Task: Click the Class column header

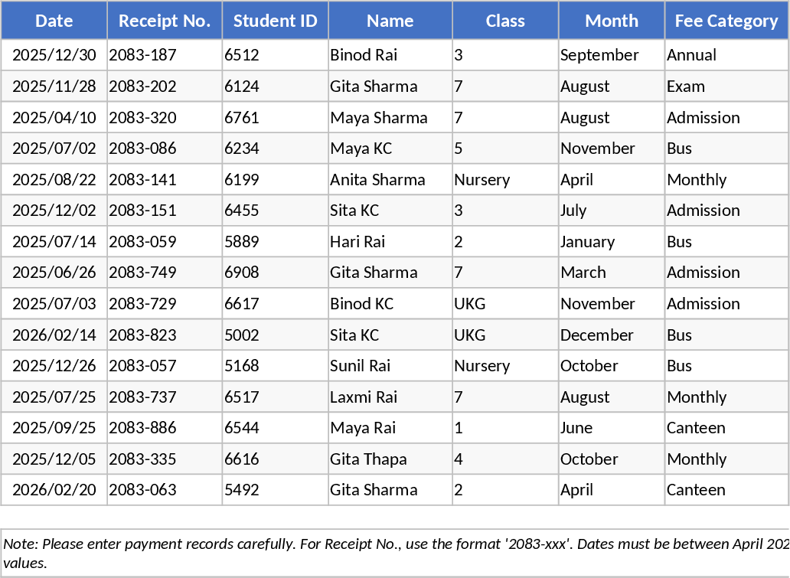Action: (505, 21)
